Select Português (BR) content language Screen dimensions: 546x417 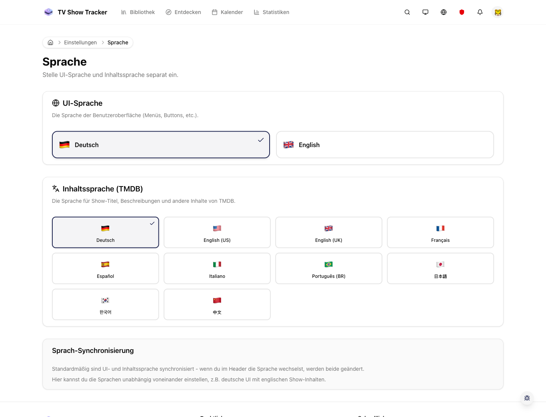(328, 268)
